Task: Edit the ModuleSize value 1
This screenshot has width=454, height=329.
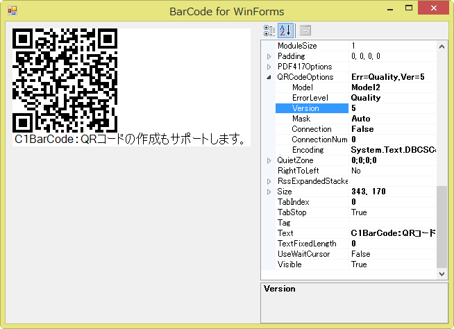Action: pyautogui.click(x=392, y=46)
